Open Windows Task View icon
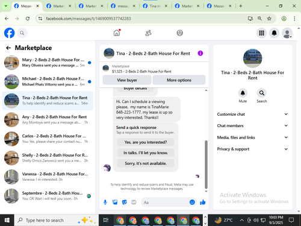The height and width of the screenshot is (226, 301). click(106, 220)
